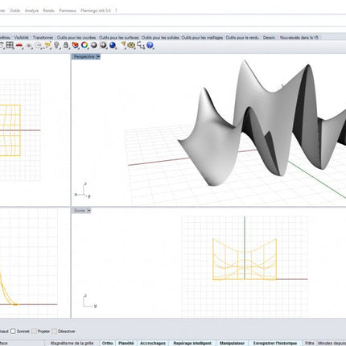This screenshot has height=346, width=346.
Task: Open the layers panel icon
Action: click(76, 45)
